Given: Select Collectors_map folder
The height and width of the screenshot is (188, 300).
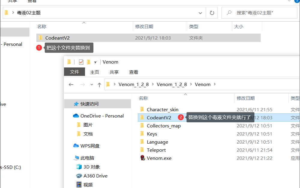Looking at the screenshot, I should (x=164, y=126).
